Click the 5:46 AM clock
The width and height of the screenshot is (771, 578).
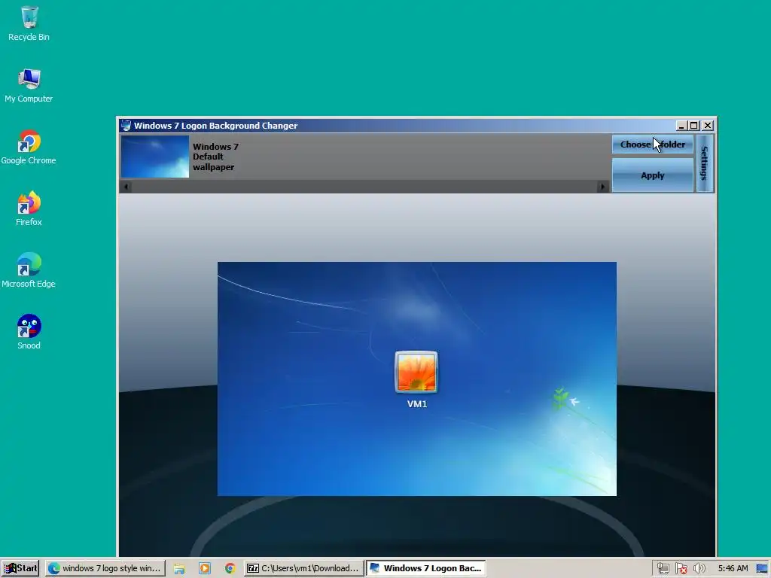[733, 569]
